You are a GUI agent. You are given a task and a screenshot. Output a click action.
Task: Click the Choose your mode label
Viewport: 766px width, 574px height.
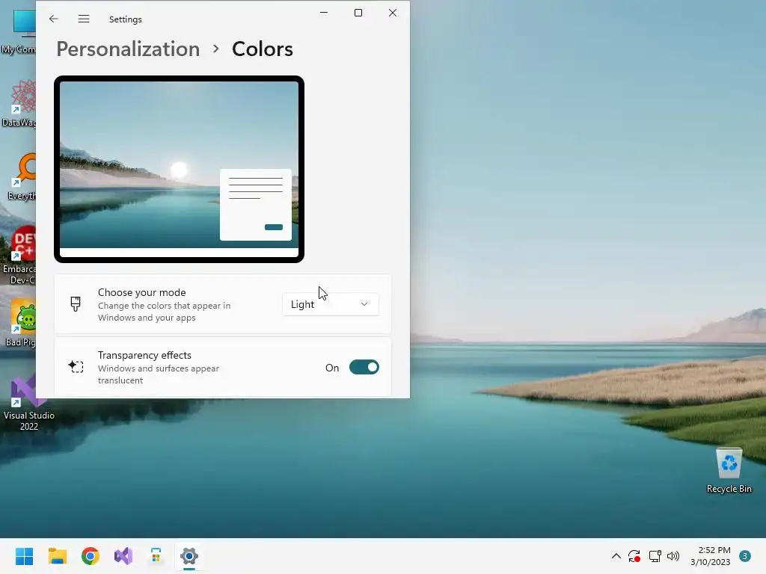[141, 292]
